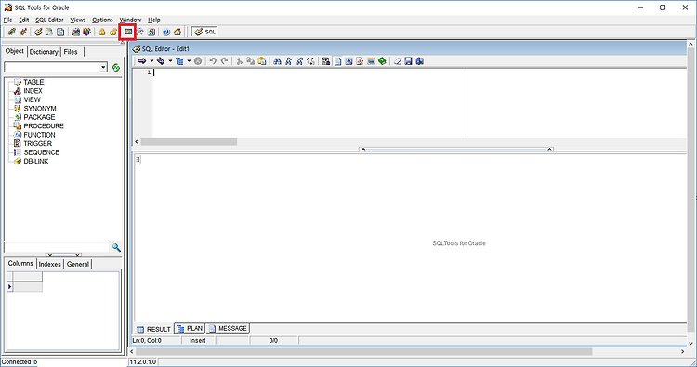Select TRIGGER in the object tree
This screenshot has width=697, height=367.
(37, 143)
